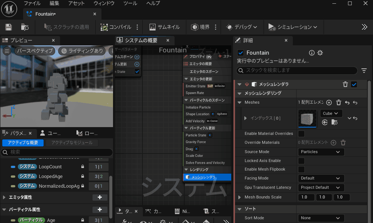
Task: Disable the Mesh Renderer enabled checkbox
Action: coord(354,84)
